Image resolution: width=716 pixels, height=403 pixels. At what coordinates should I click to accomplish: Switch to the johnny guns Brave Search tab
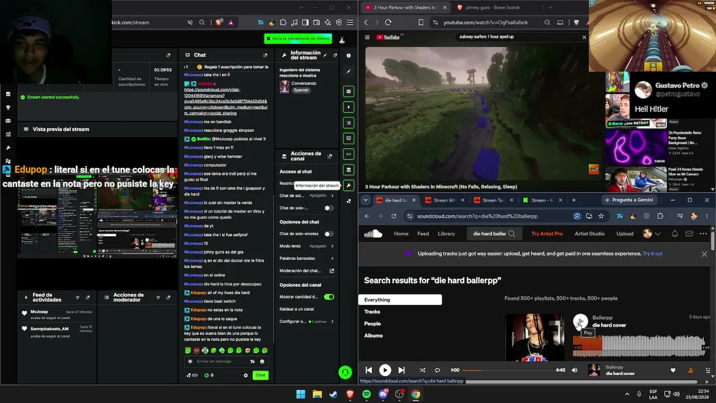click(492, 7)
